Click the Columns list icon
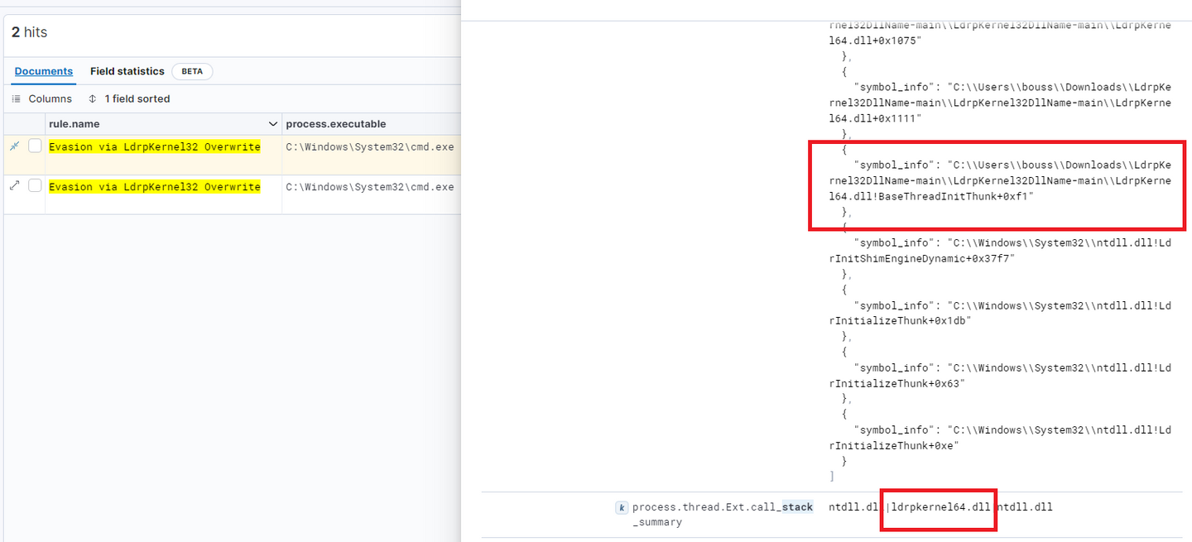 click(x=16, y=98)
